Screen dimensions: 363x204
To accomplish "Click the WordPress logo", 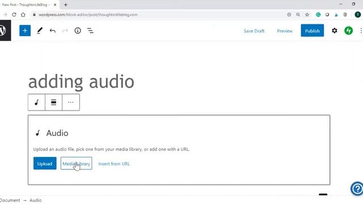I will 3,30.
